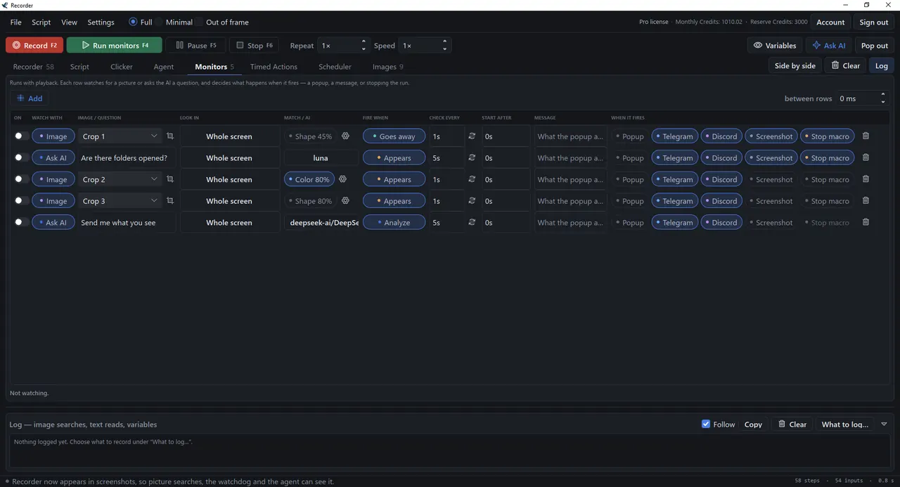Switch to the Clicker tab
900x487 pixels.
click(x=122, y=67)
